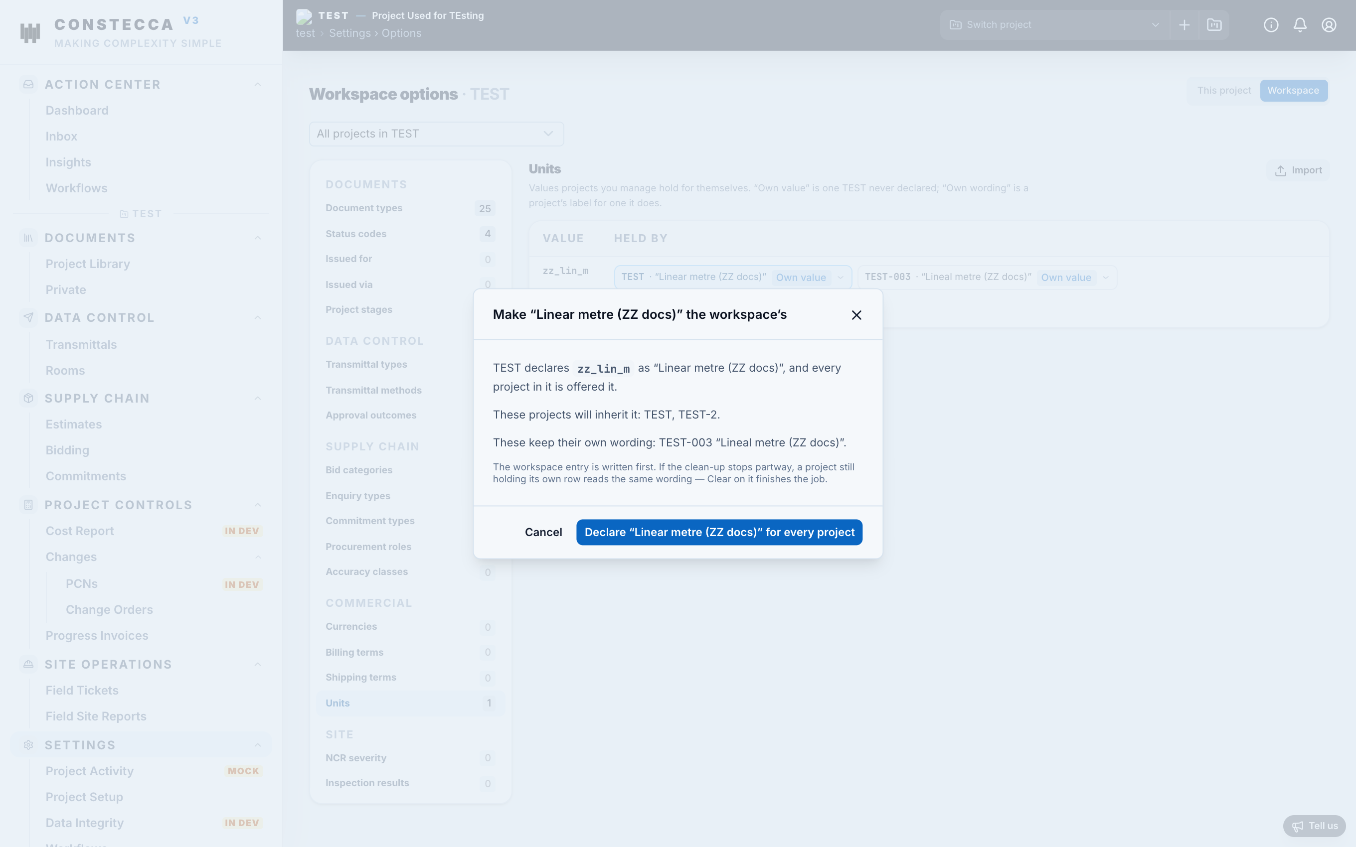Close the Linear metre dialog
1356x847 pixels.
pos(856,315)
